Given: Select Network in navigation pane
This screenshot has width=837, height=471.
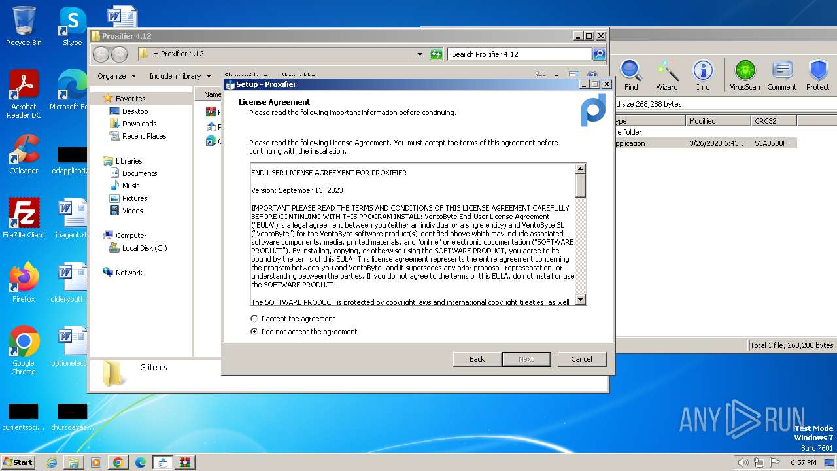Looking at the screenshot, I should click(129, 273).
